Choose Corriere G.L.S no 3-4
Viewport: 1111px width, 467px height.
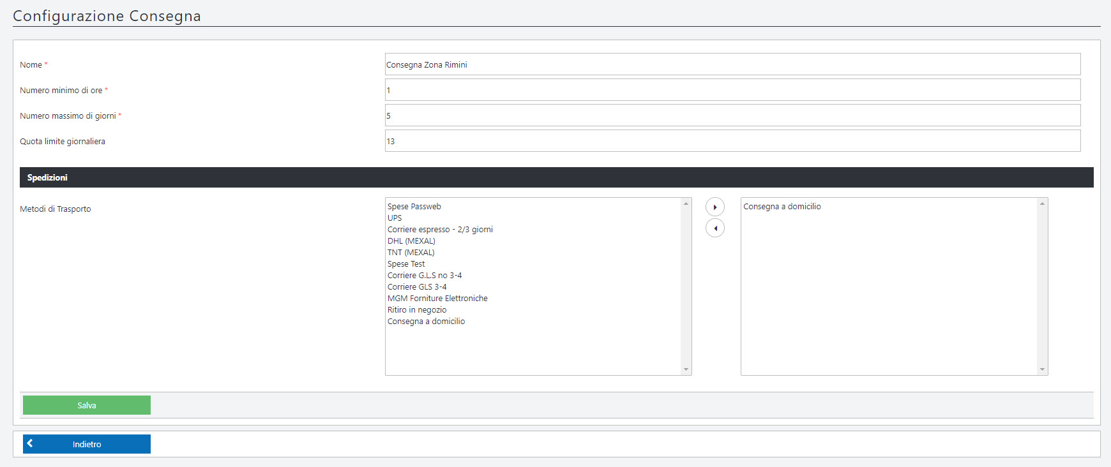pos(425,276)
